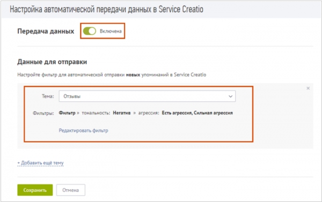Click the тональность: filter label
Image resolution: width=322 pixels, height=202 pixels.
tap(96, 113)
